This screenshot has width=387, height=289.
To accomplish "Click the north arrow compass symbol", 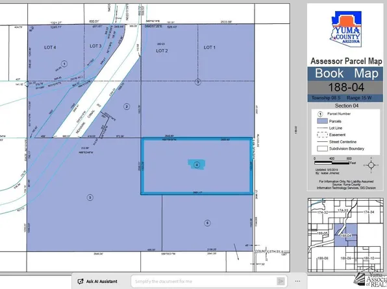I will point(371,165).
